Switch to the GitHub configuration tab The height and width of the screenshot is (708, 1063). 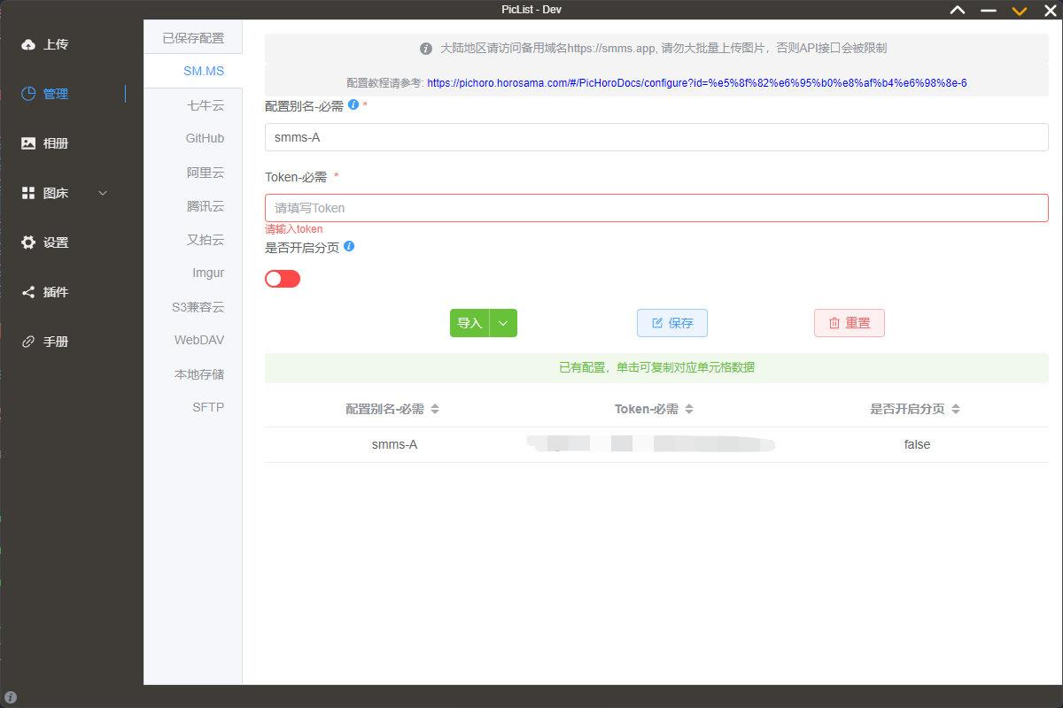tap(204, 138)
